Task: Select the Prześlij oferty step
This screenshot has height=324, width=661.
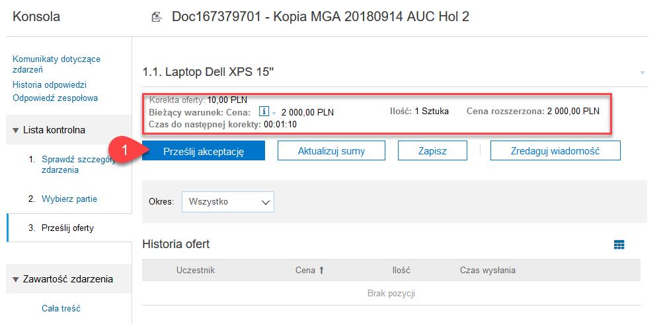Action: [x=67, y=228]
